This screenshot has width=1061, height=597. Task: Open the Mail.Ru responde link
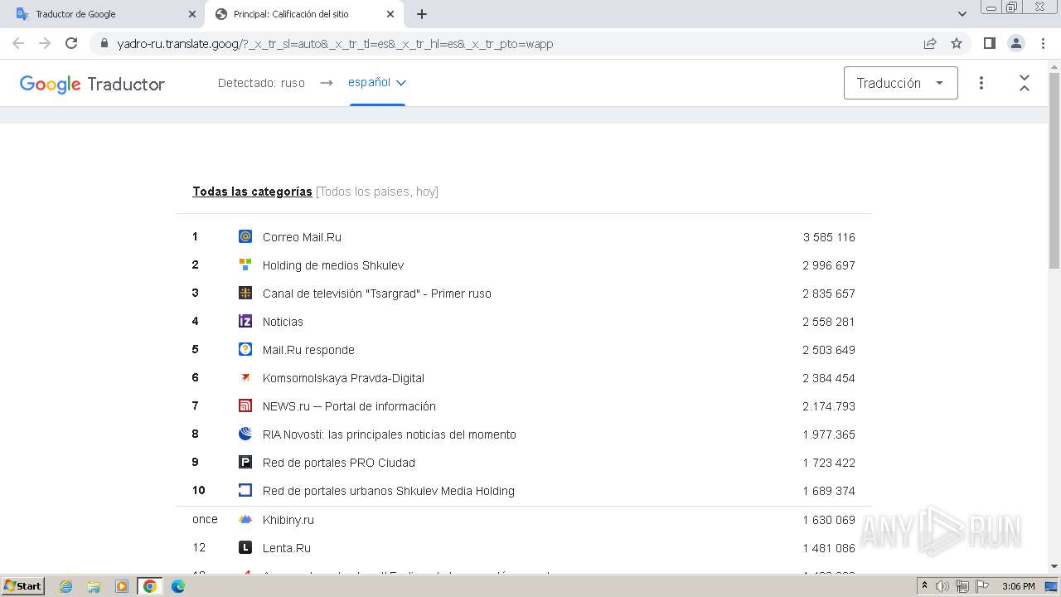point(308,350)
